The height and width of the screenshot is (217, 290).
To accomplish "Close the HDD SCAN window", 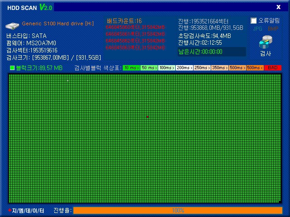I will [x=278, y=7].
